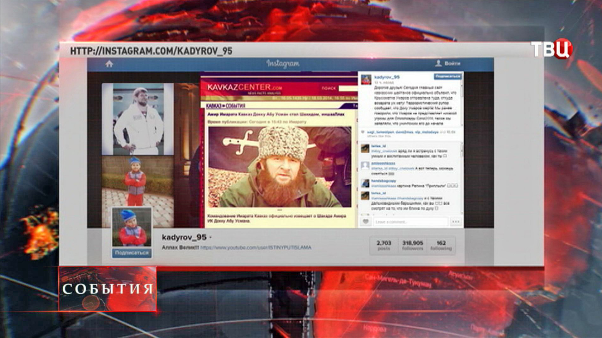This screenshot has width=602, height=338.
Task: Click the kadyrov_95 profile name heading
Action: coord(184,237)
